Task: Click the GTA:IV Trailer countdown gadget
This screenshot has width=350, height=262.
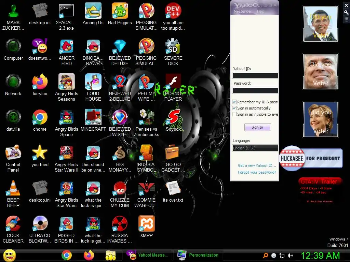Action: tap(320, 190)
